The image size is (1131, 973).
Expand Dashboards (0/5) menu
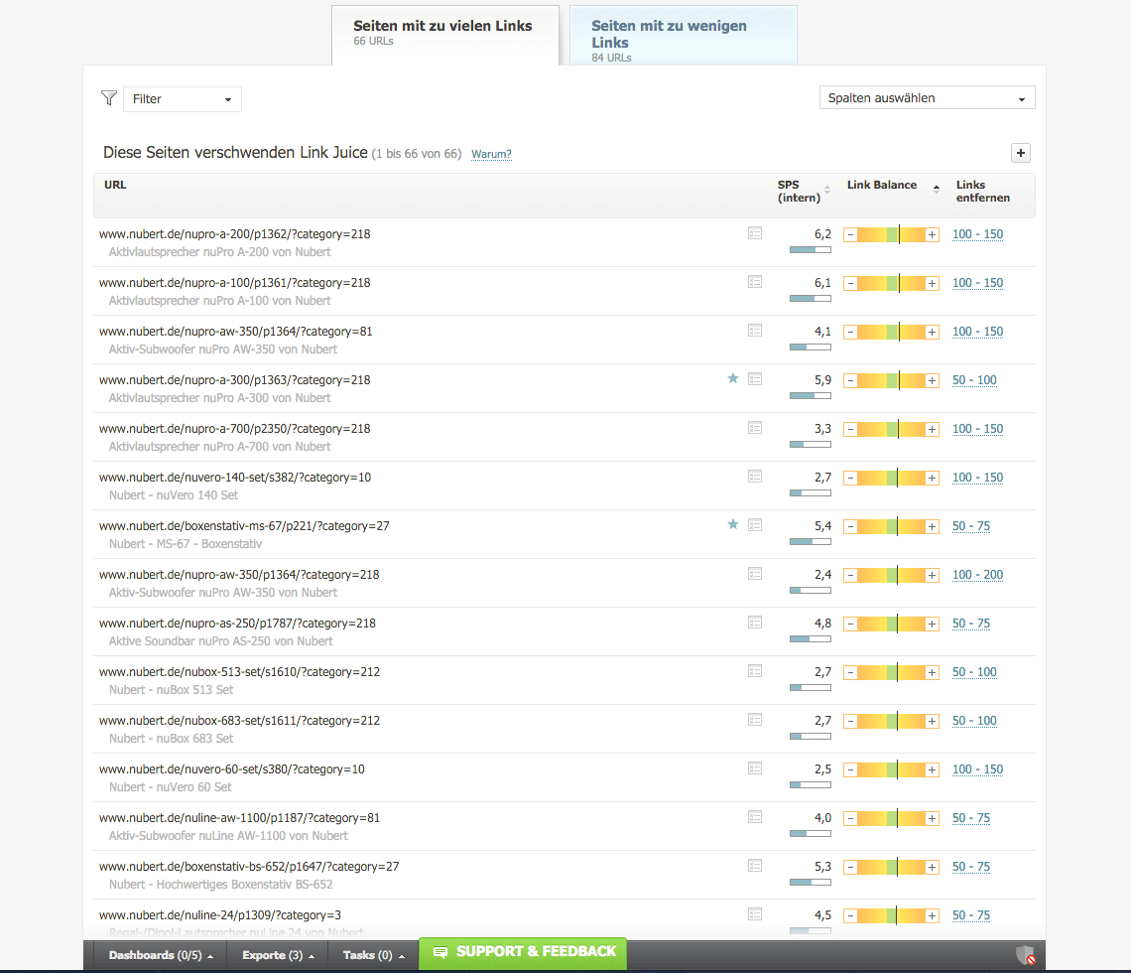tap(160, 955)
